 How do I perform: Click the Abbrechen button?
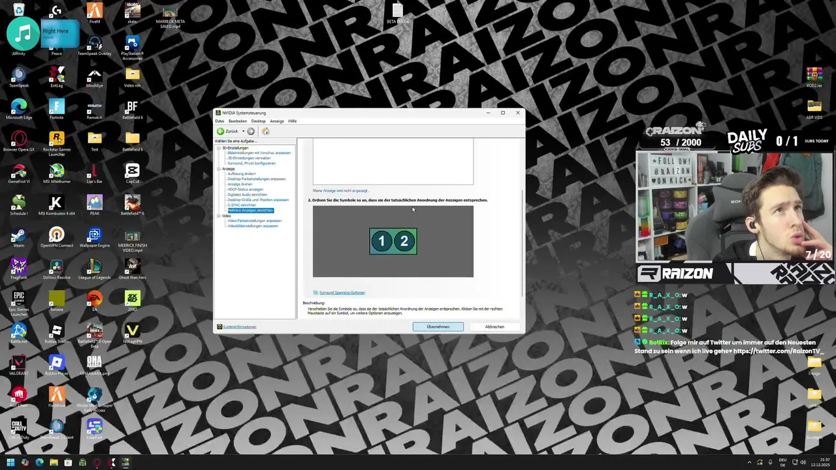(x=494, y=326)
